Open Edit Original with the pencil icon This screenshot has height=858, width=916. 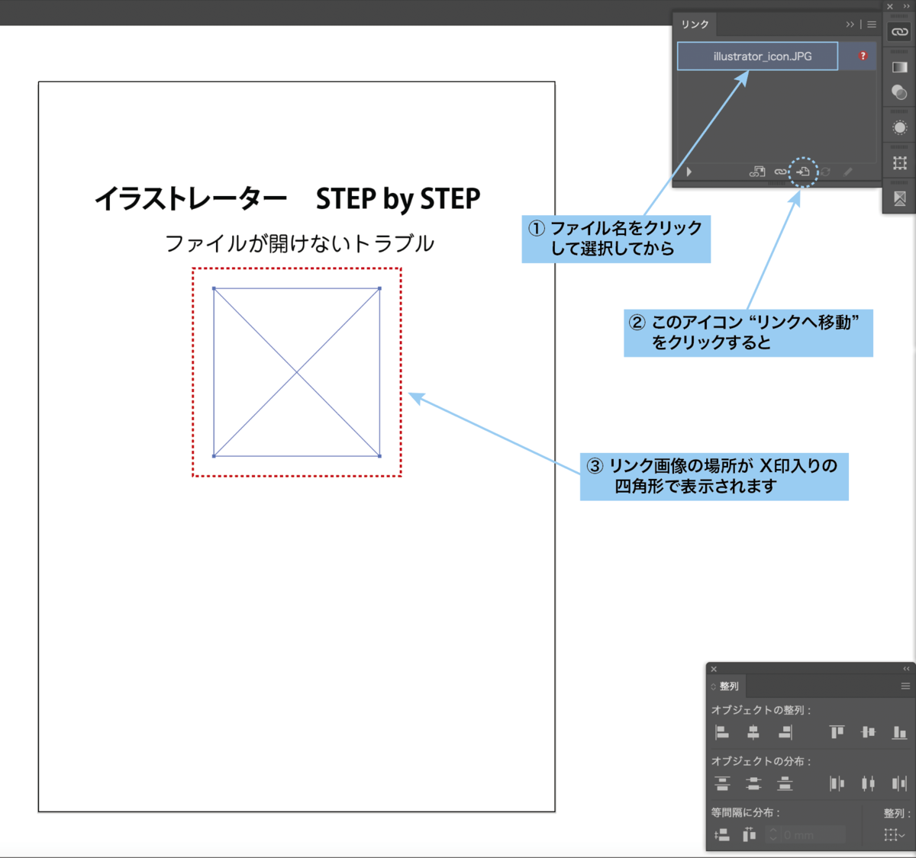click(847, 172)
